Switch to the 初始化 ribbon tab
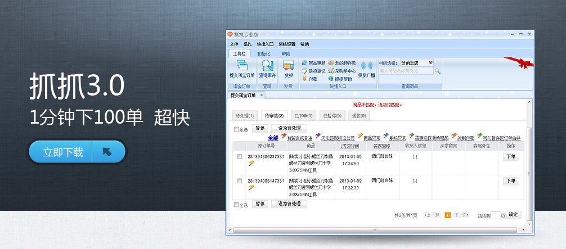This screenshot has width=566, height=249. tap(263, 54)
